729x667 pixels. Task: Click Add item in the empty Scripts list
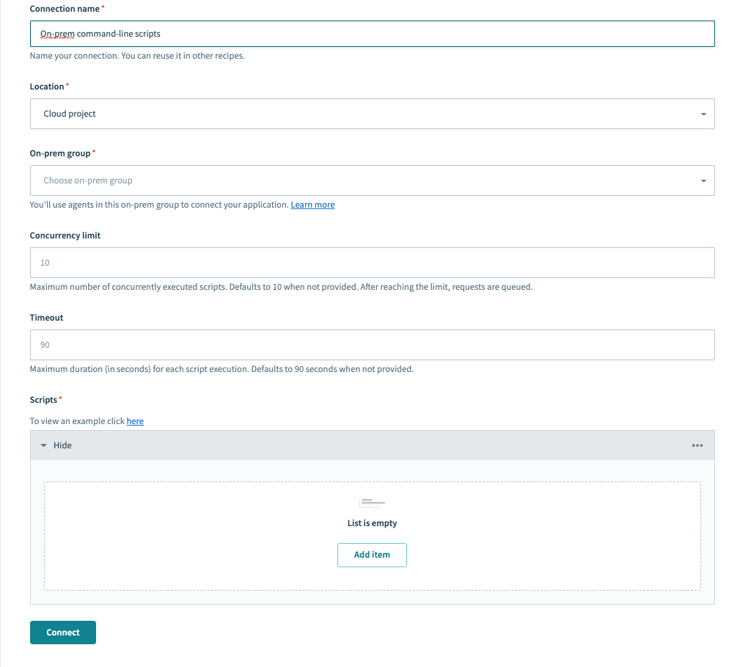click(372, 555)
